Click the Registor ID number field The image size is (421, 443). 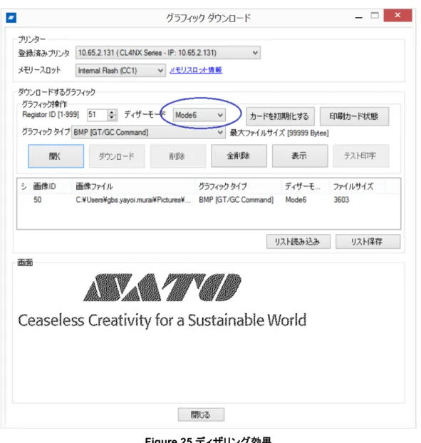point(97,115)
